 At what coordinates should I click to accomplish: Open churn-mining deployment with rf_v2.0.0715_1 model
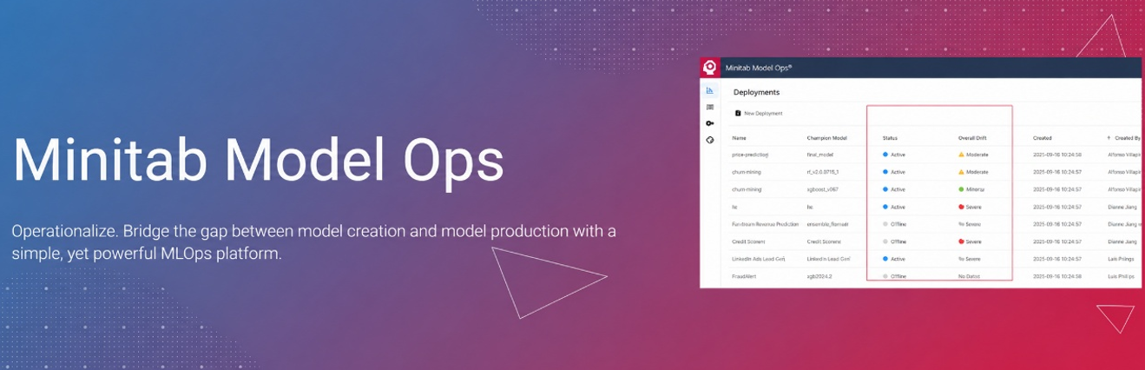pyautogui.click(x=747, y=172)
